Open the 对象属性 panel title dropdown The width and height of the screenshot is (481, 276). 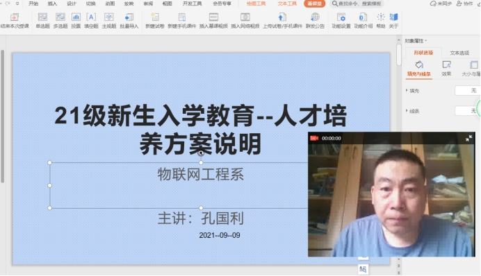[x=416, y=41]
